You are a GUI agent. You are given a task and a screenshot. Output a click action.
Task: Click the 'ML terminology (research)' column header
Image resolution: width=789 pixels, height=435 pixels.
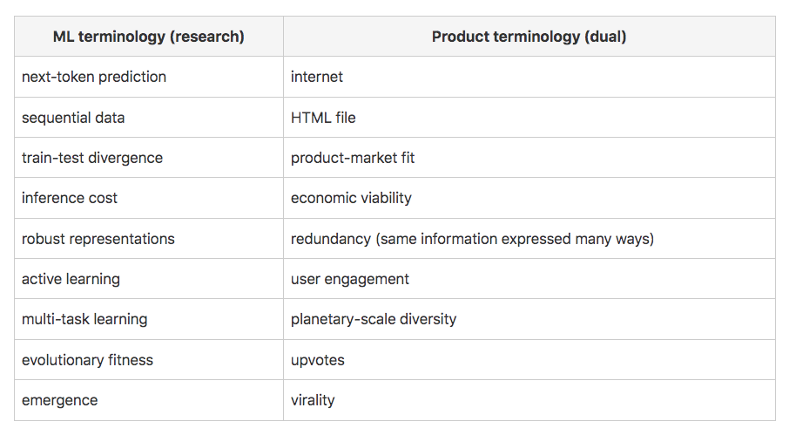(149, 37)
